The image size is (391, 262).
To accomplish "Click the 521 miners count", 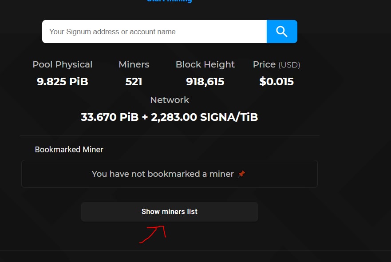I will point(134,82).
